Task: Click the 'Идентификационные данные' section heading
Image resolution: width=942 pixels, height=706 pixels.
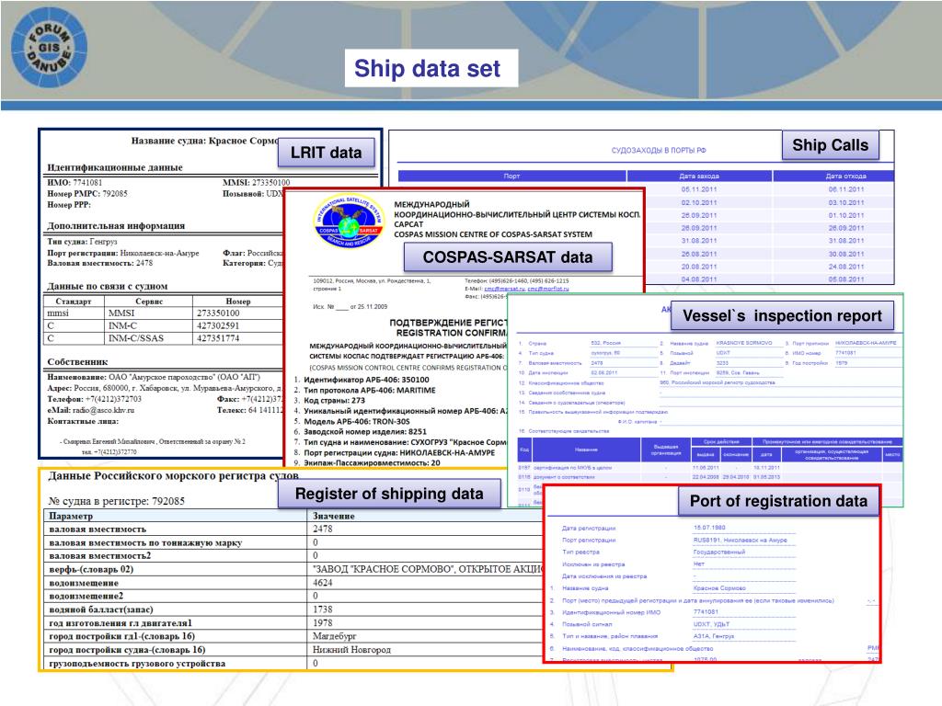Action: pos(115,167)
